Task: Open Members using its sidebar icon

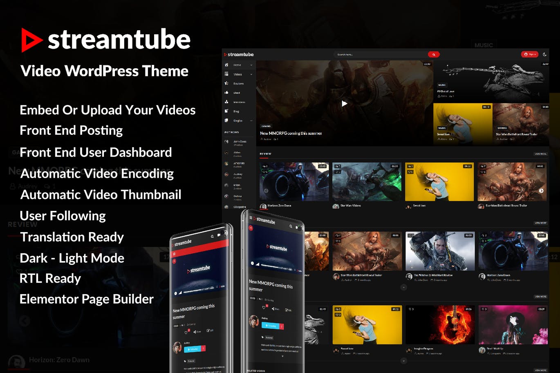Action: coord(226,102)
